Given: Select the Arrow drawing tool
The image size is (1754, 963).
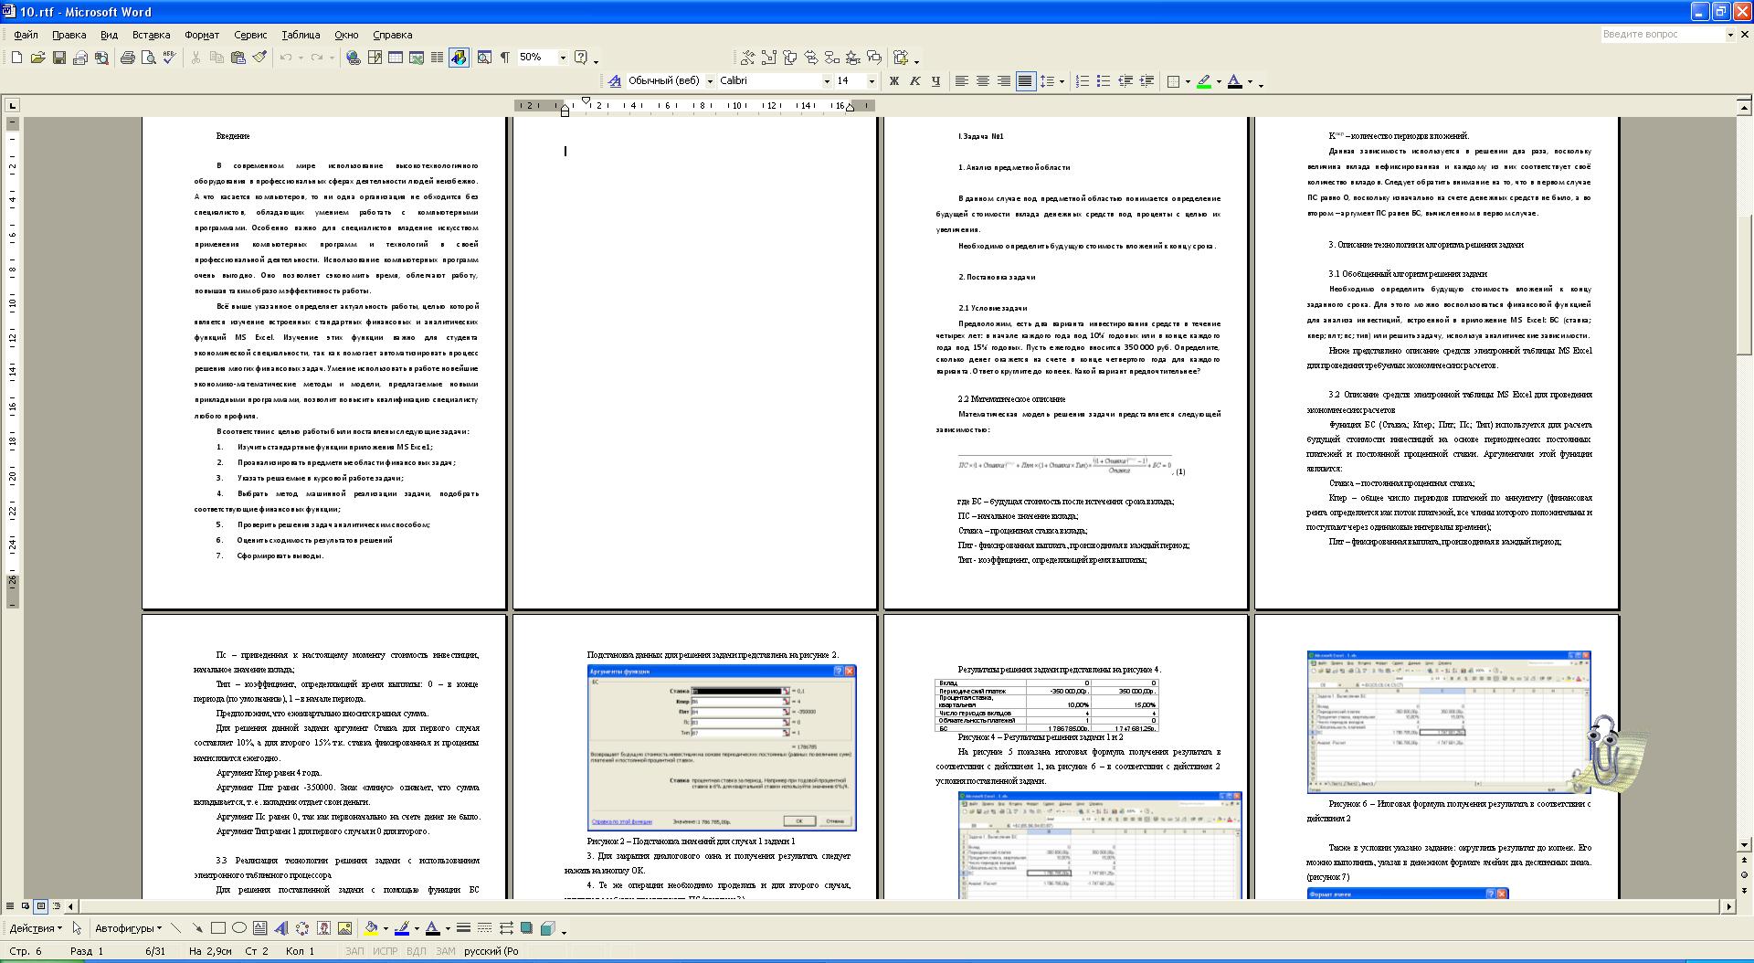Looking at the screenshot, I should pos(197,928).
